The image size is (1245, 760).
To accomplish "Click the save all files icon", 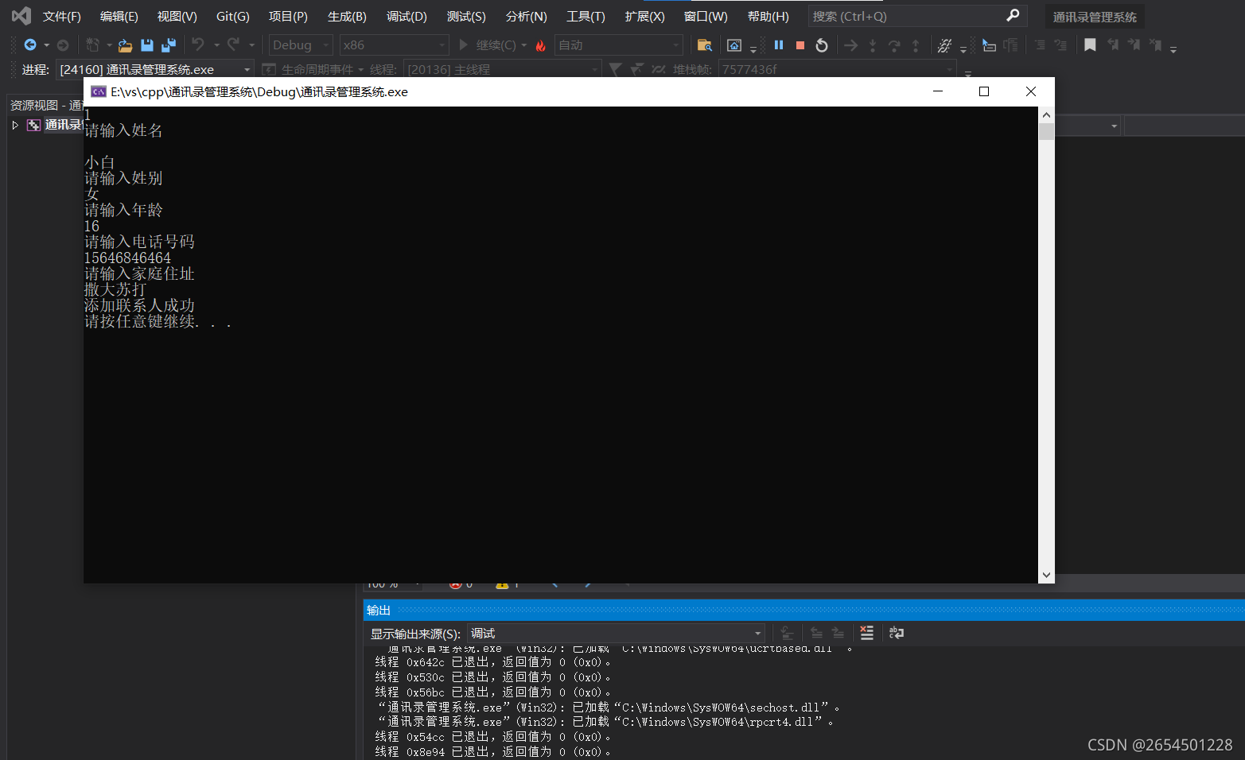I will pos(169,45).
